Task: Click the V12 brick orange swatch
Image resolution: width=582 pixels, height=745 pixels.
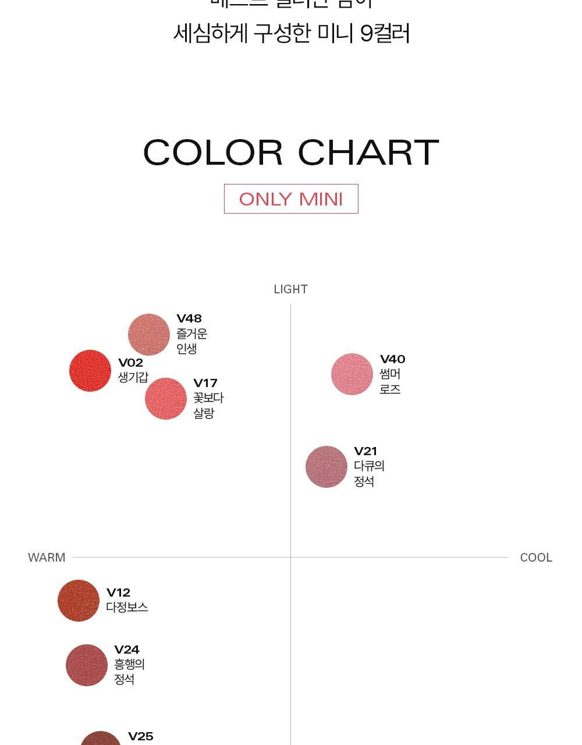Action: 79,601
